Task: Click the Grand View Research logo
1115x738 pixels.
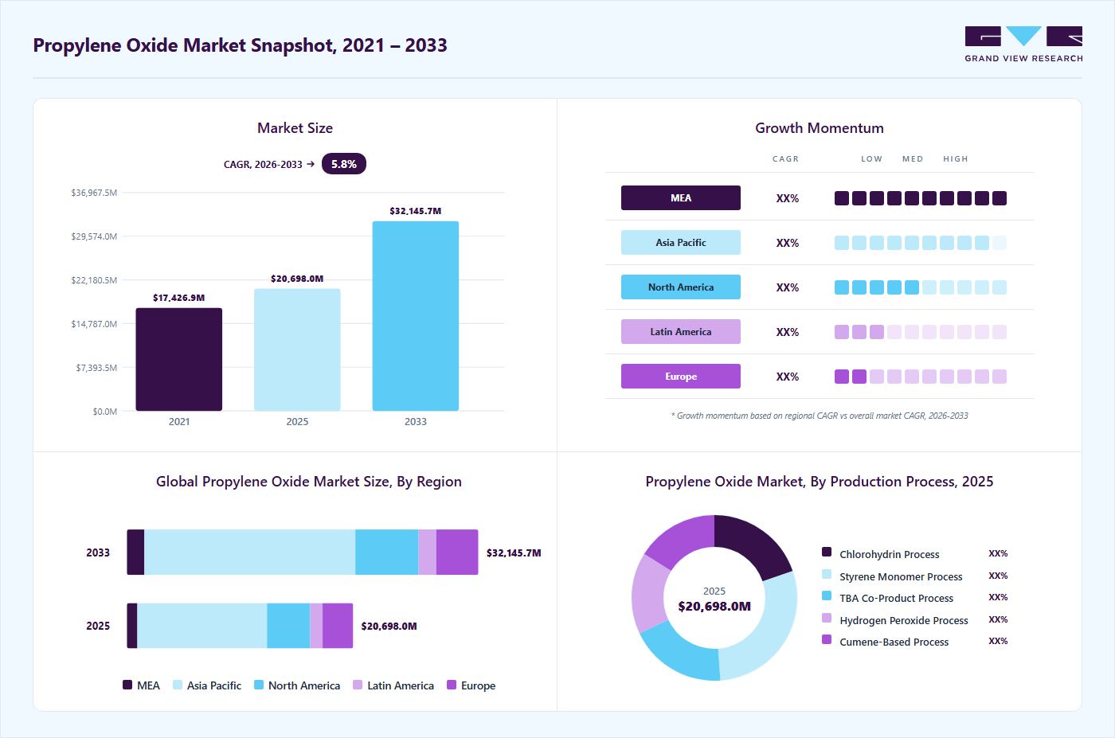Action: [1023, 45]
